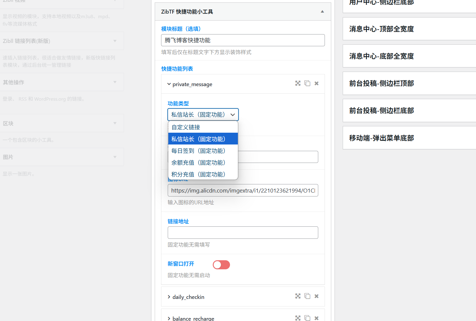Screen dimensions: 476x321
Task: Open 移动端-弹出菜单底部 widget area
Action: 410,138
